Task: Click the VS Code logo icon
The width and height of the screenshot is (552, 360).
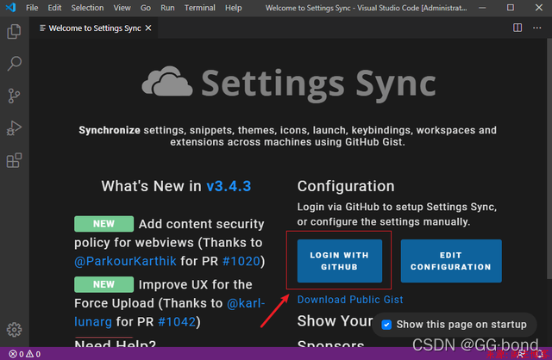Action: tap(10, 8)
